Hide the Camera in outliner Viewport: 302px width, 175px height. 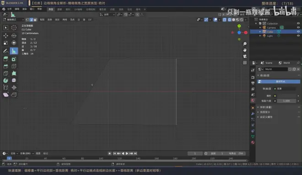tap(298, 28)
